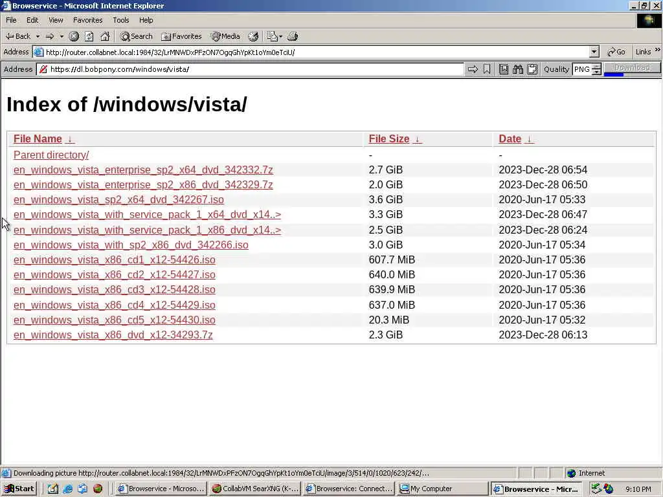Click the IE Forward arrow button

coord(50,36)
